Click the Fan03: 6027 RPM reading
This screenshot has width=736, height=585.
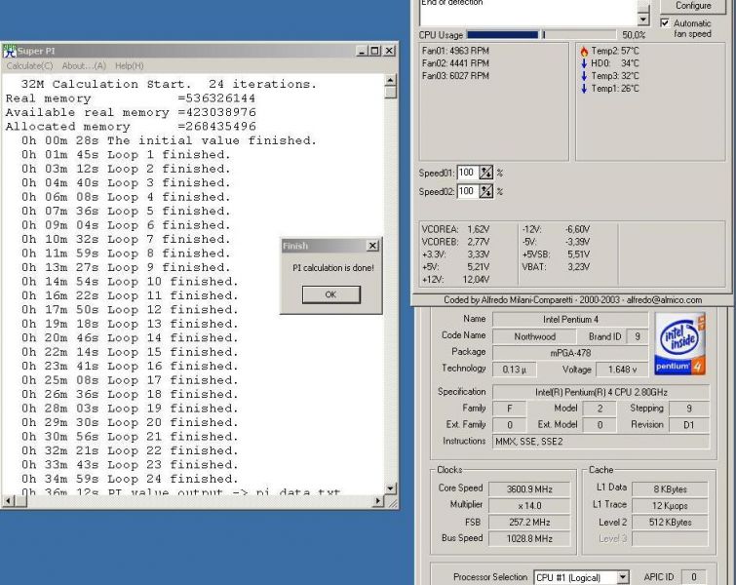coord(455,76)
